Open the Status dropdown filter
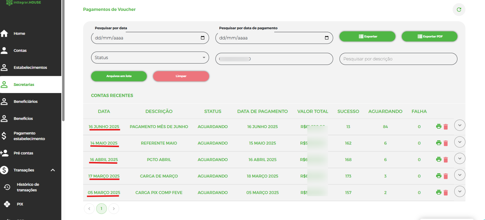Screen dimensions: 485x220 [150, 57]
